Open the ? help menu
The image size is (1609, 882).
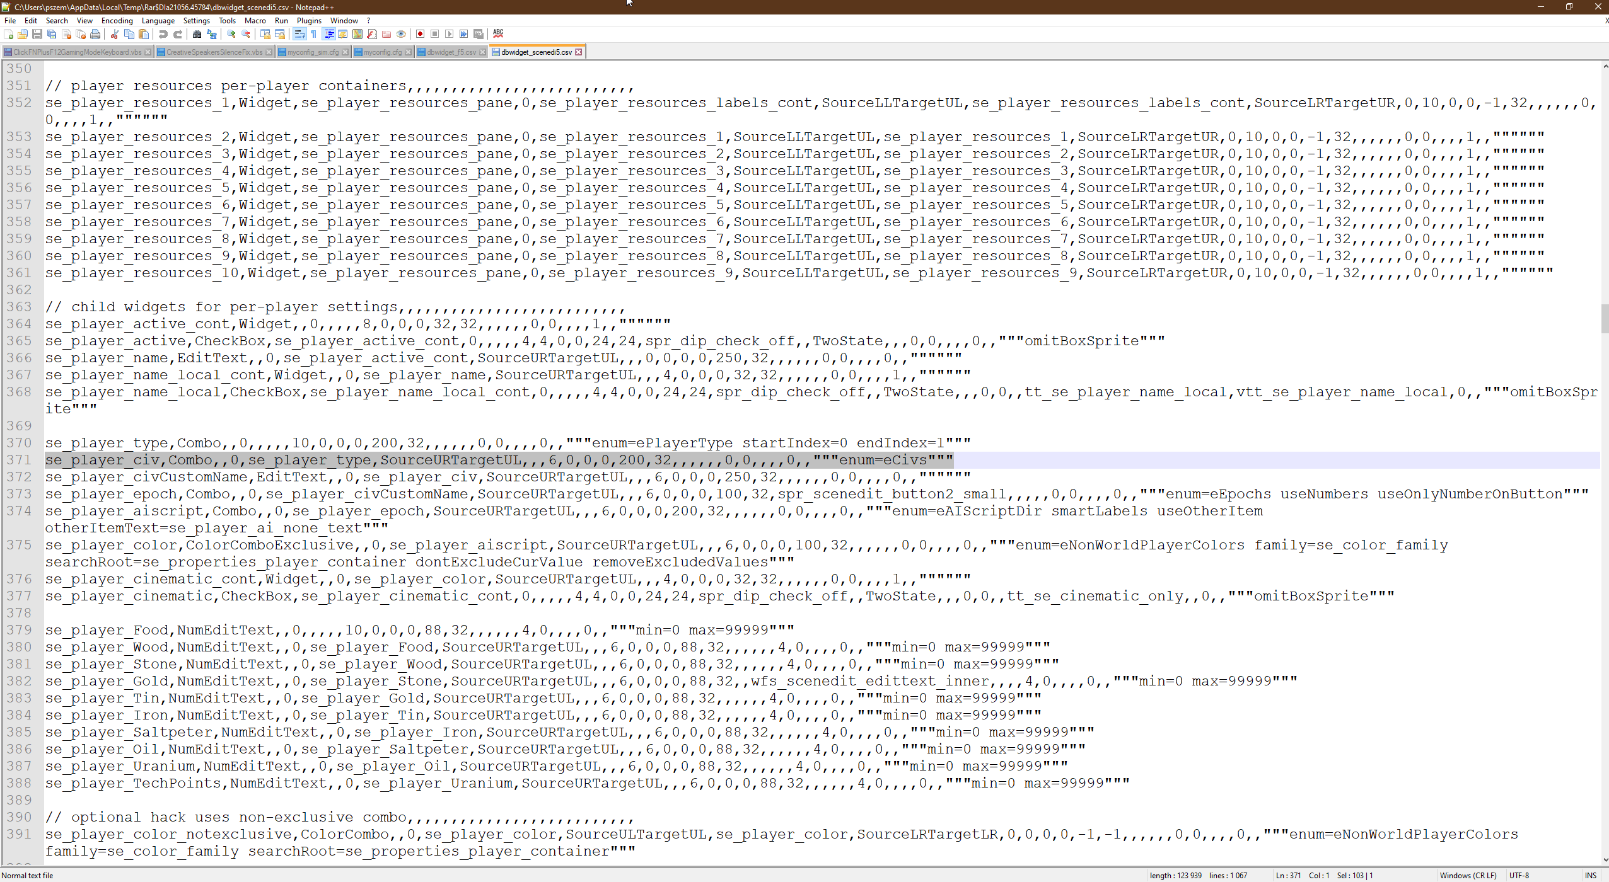(x=369, y=21)
